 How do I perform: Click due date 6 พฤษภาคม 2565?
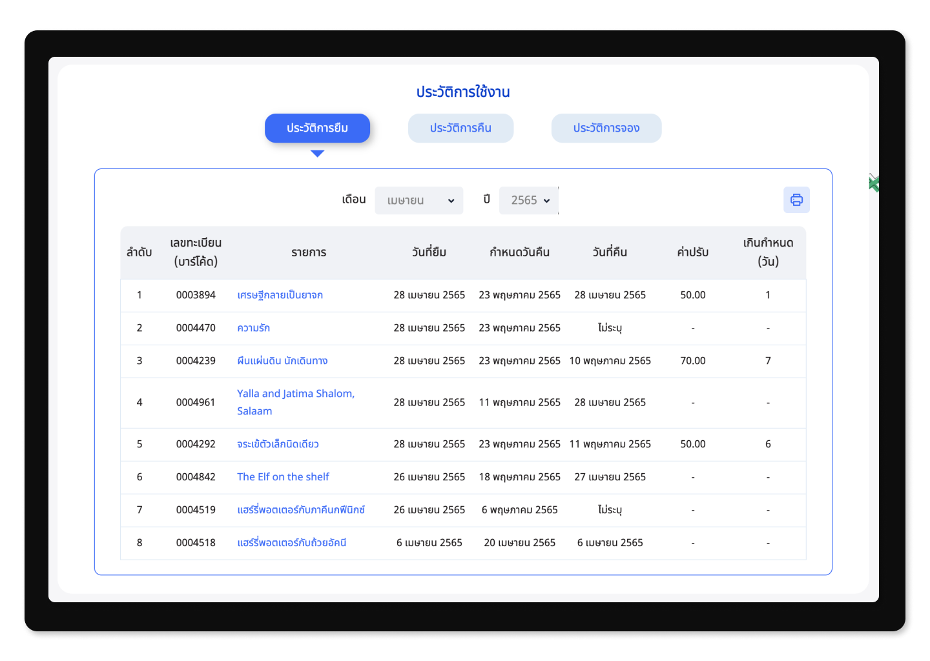click(520, 510)
